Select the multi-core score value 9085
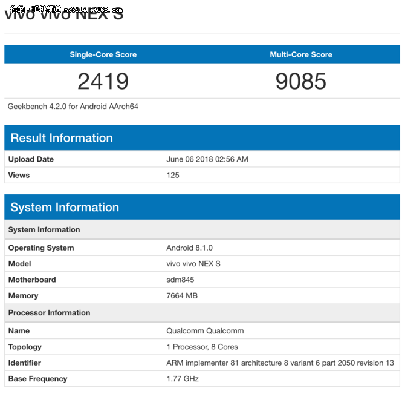The height and width of the screenshot is (394, 405). click(301, 81)
